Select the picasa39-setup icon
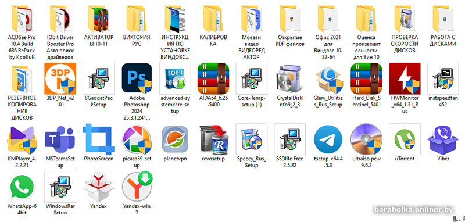The height and width of the screenshot is (222, 465). point(137,139)
